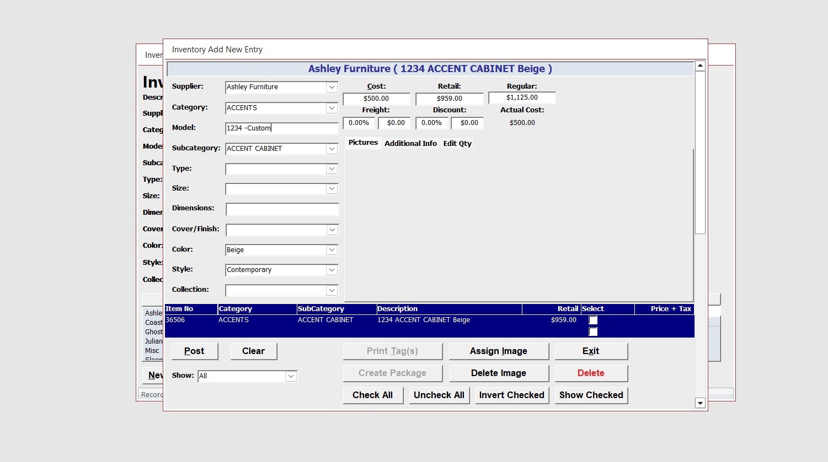Click the greyed-out Print Tag(s) button

tap(392, 351)
